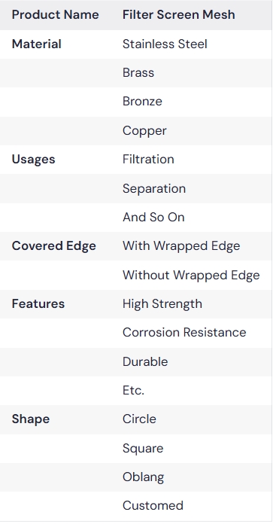Click the Usages row label

point(33,160)
